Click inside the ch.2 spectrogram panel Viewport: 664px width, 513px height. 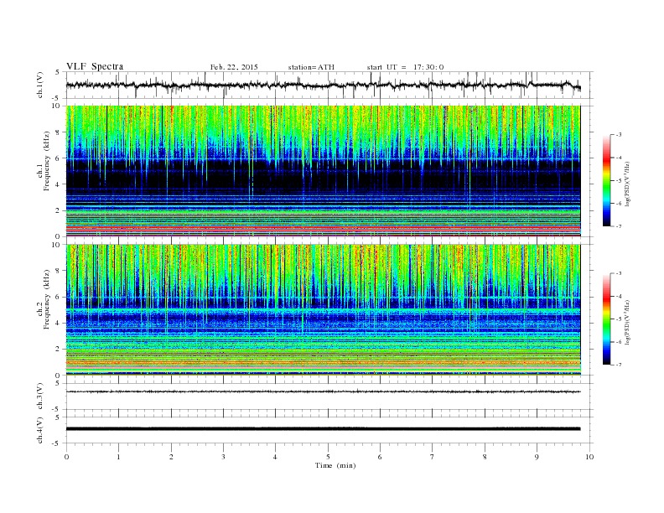pyautogui.click(x=323, y=310)
